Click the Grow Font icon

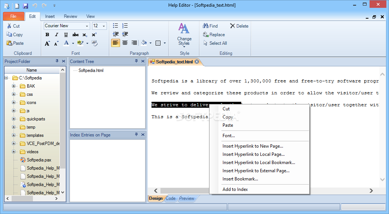47,43
